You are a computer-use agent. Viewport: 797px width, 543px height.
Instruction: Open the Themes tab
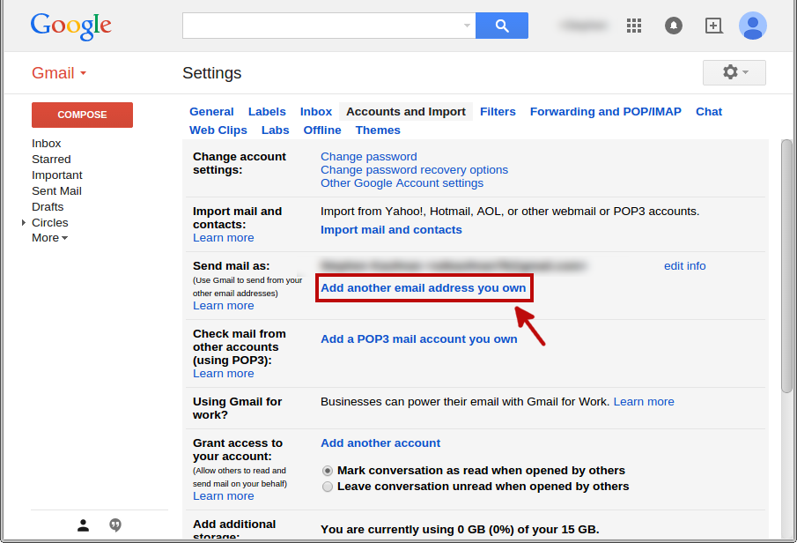pos(378,130)
